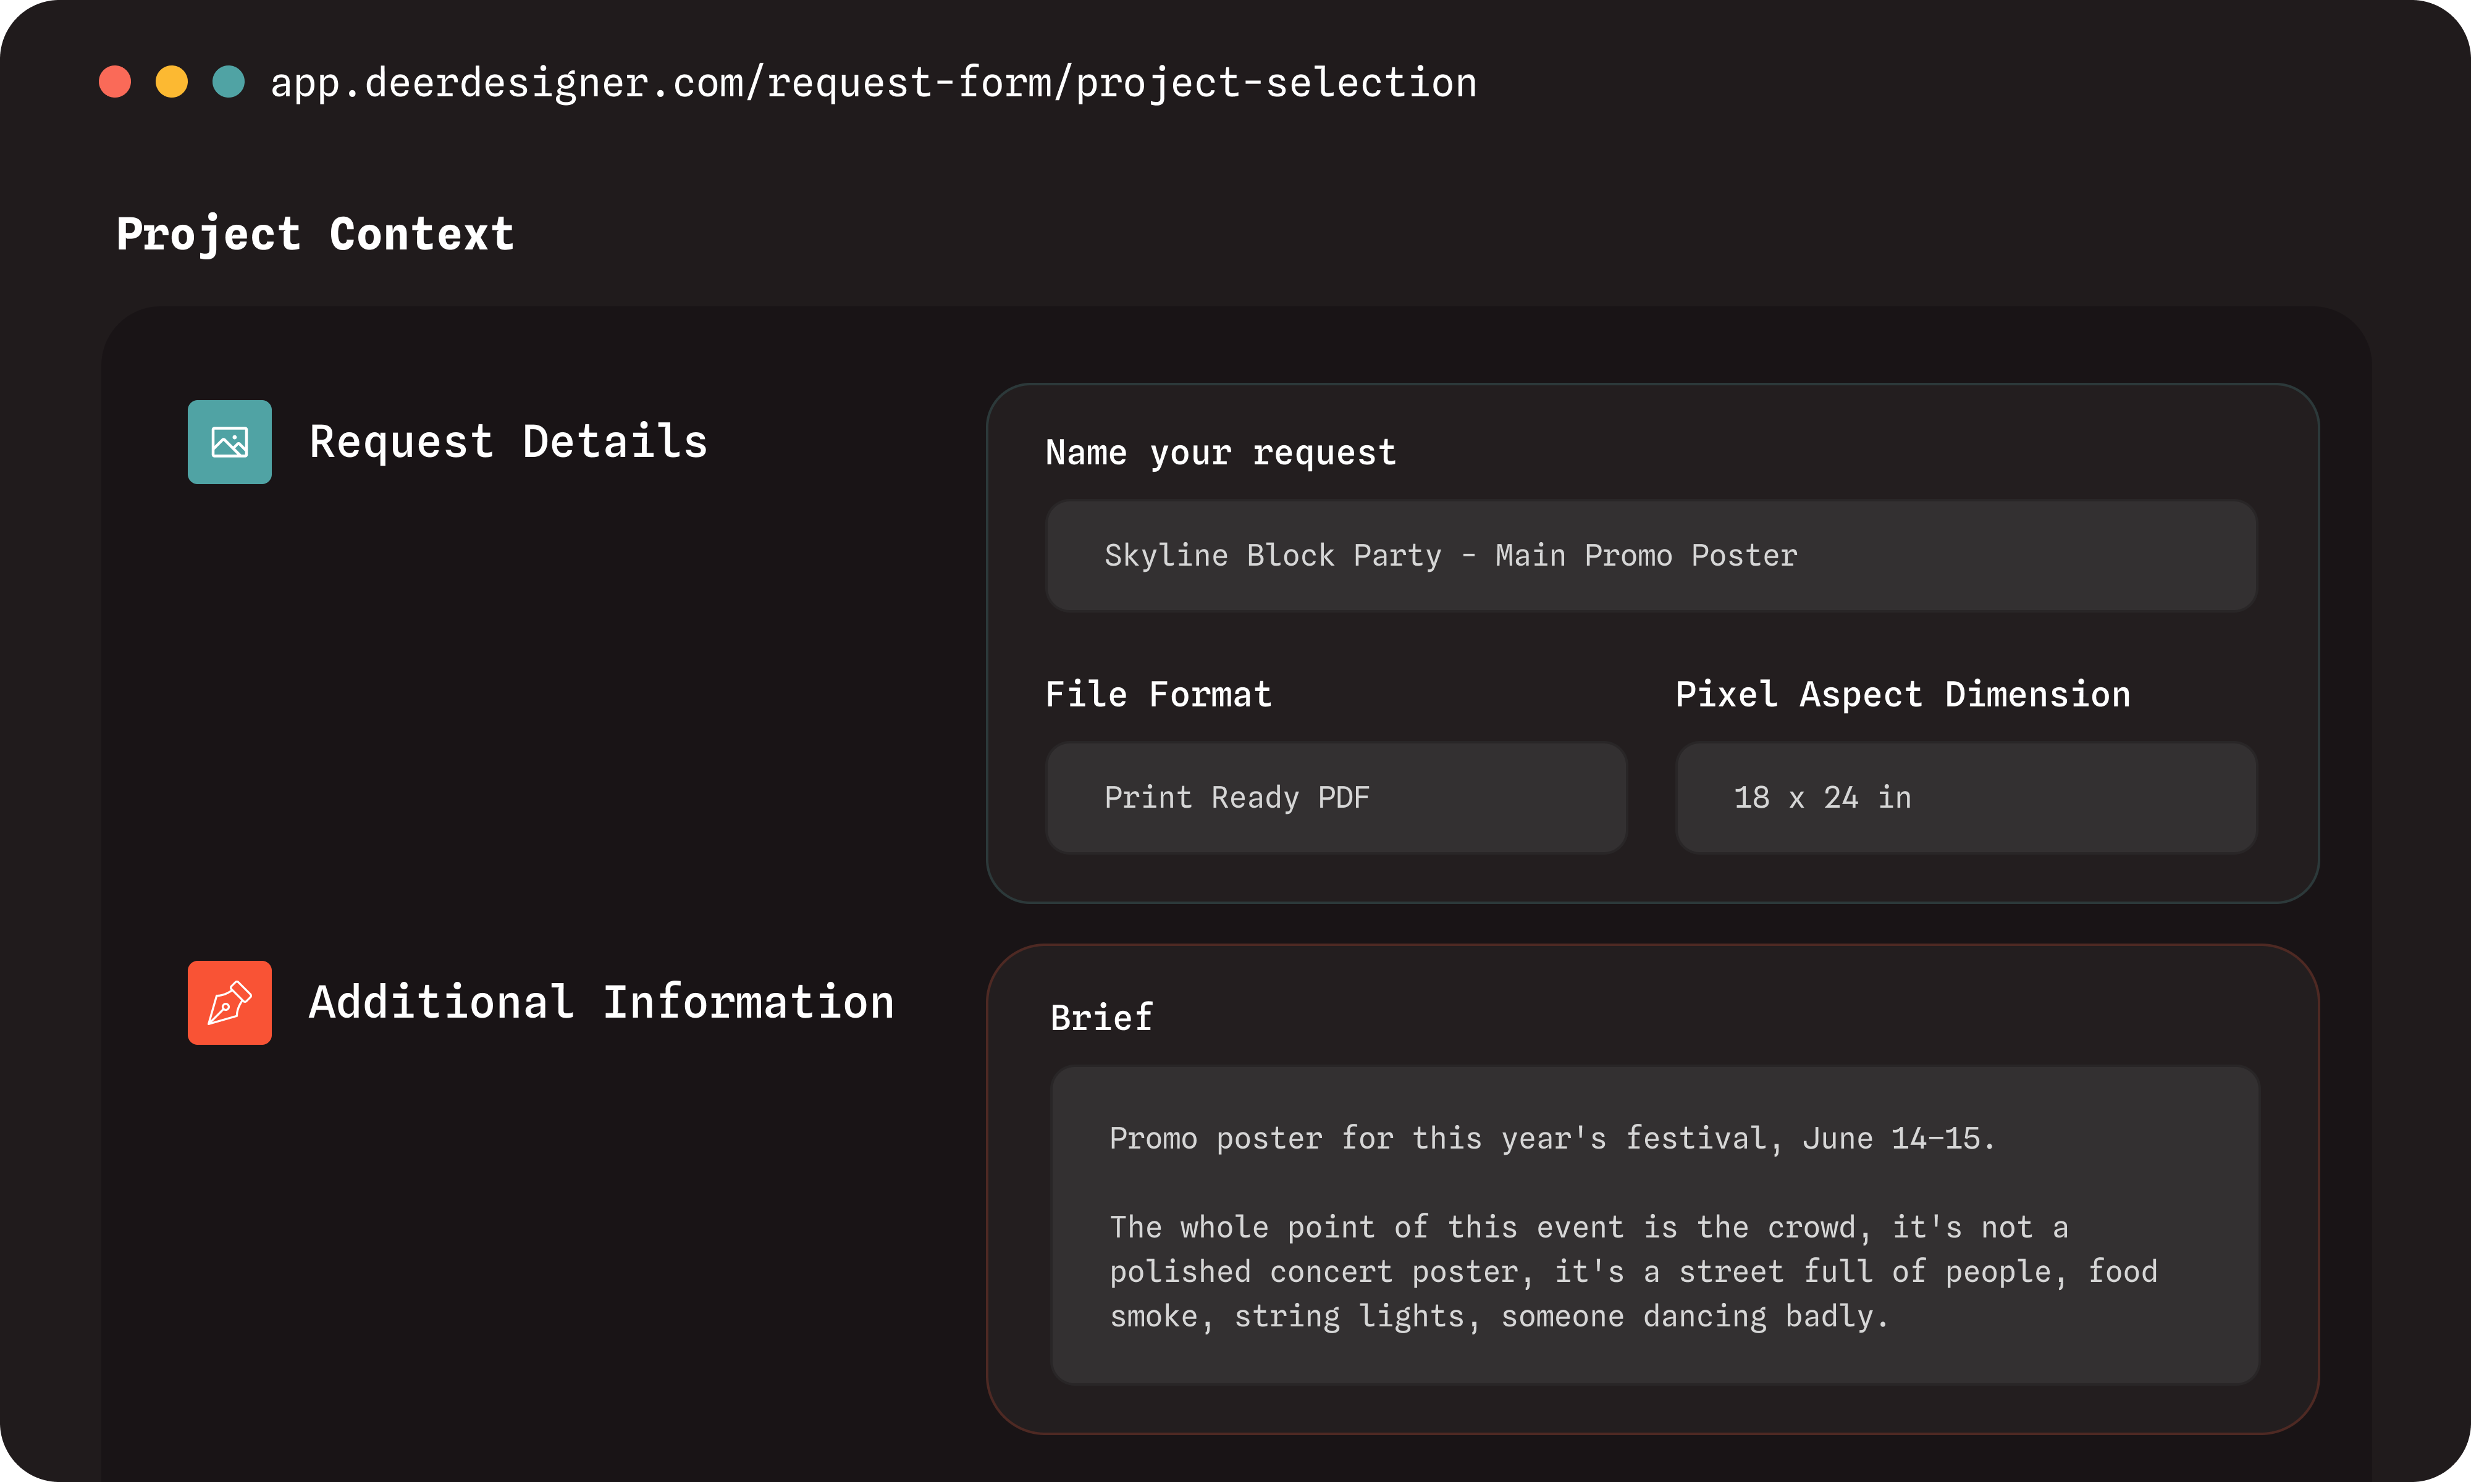This screenshot has height=1482, width=2471.
Task: Focus the Name your request field
Action: pos(1651,555)
